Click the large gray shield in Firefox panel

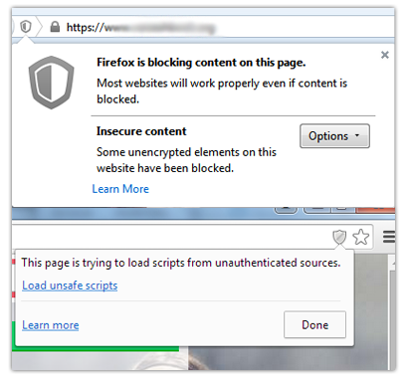tap(51, 83)
